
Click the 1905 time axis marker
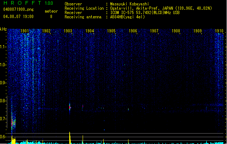(111, 31)
